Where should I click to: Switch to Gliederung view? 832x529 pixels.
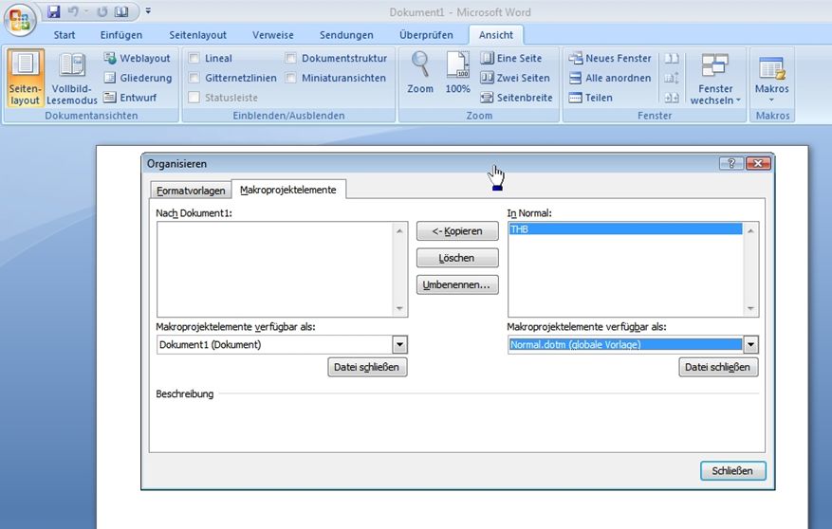[138, 78]
